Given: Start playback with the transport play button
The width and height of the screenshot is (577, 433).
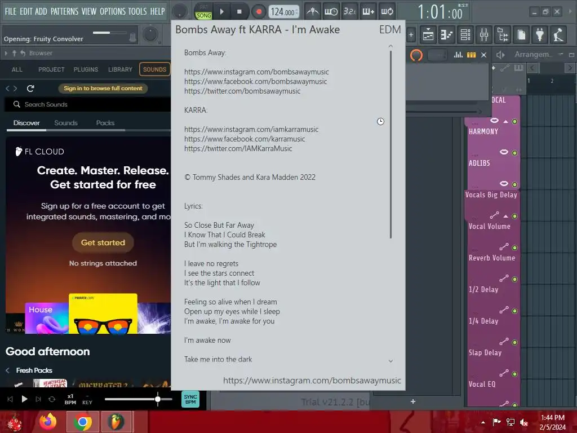Looking at the screenshot, I should coord(221,12).
